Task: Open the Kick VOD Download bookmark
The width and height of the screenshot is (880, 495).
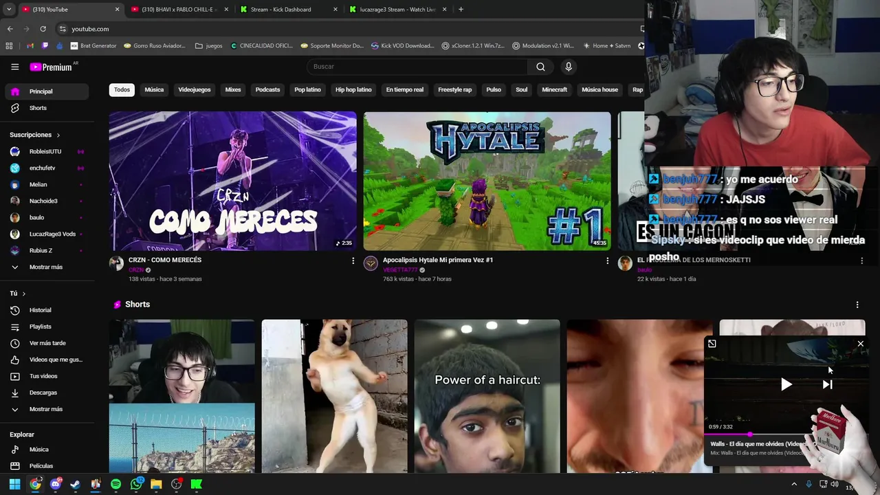Action: tap(403, 46)
